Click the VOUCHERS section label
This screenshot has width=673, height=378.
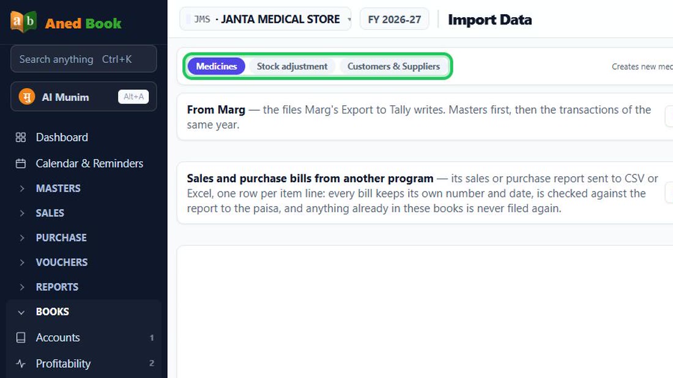pos(62,262)
